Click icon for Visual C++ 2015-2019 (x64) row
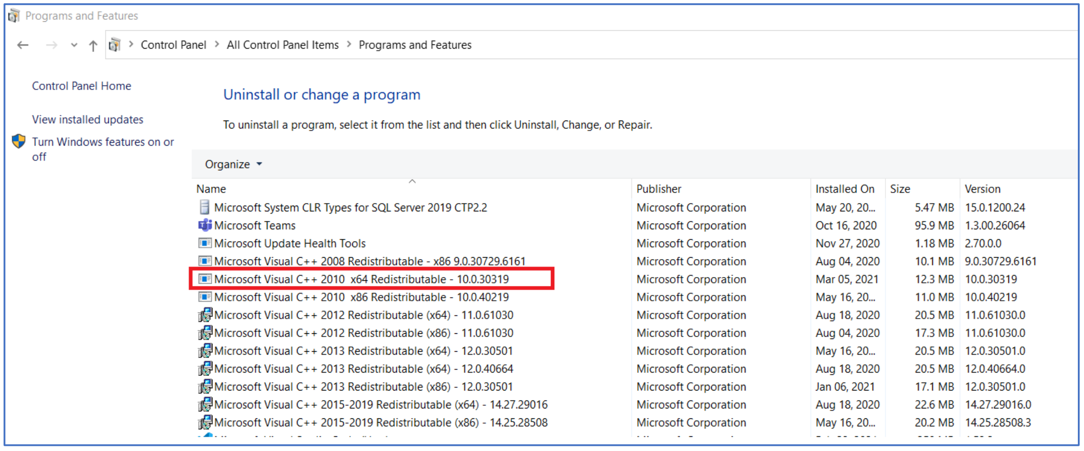1084x451 pixels. point(204,405)
